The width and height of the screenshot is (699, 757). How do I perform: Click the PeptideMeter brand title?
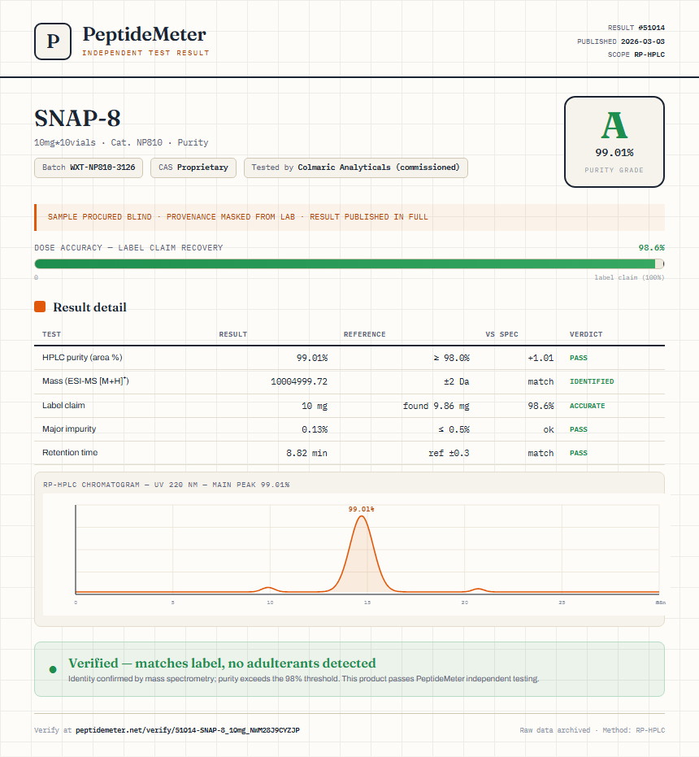pos(145,35)
